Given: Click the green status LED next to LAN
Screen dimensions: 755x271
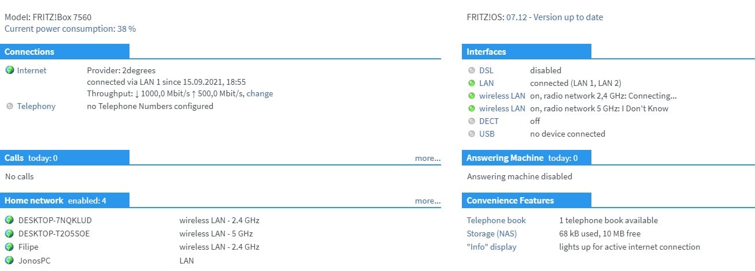Looking at the screenshot, I should pyautogui.click(x=472, y=83).
